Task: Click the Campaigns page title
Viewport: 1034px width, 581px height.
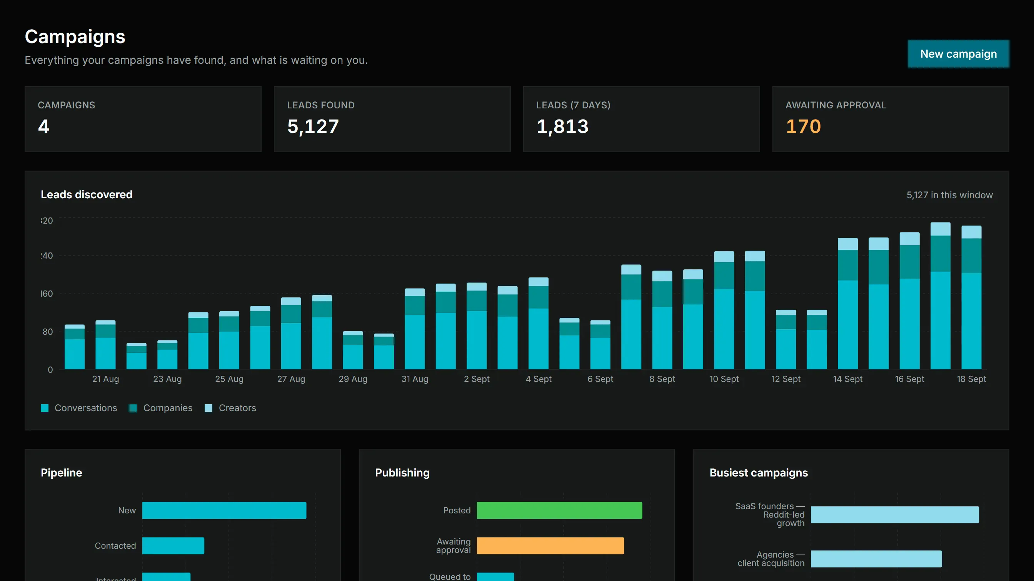Action: [x=75, y=37]
